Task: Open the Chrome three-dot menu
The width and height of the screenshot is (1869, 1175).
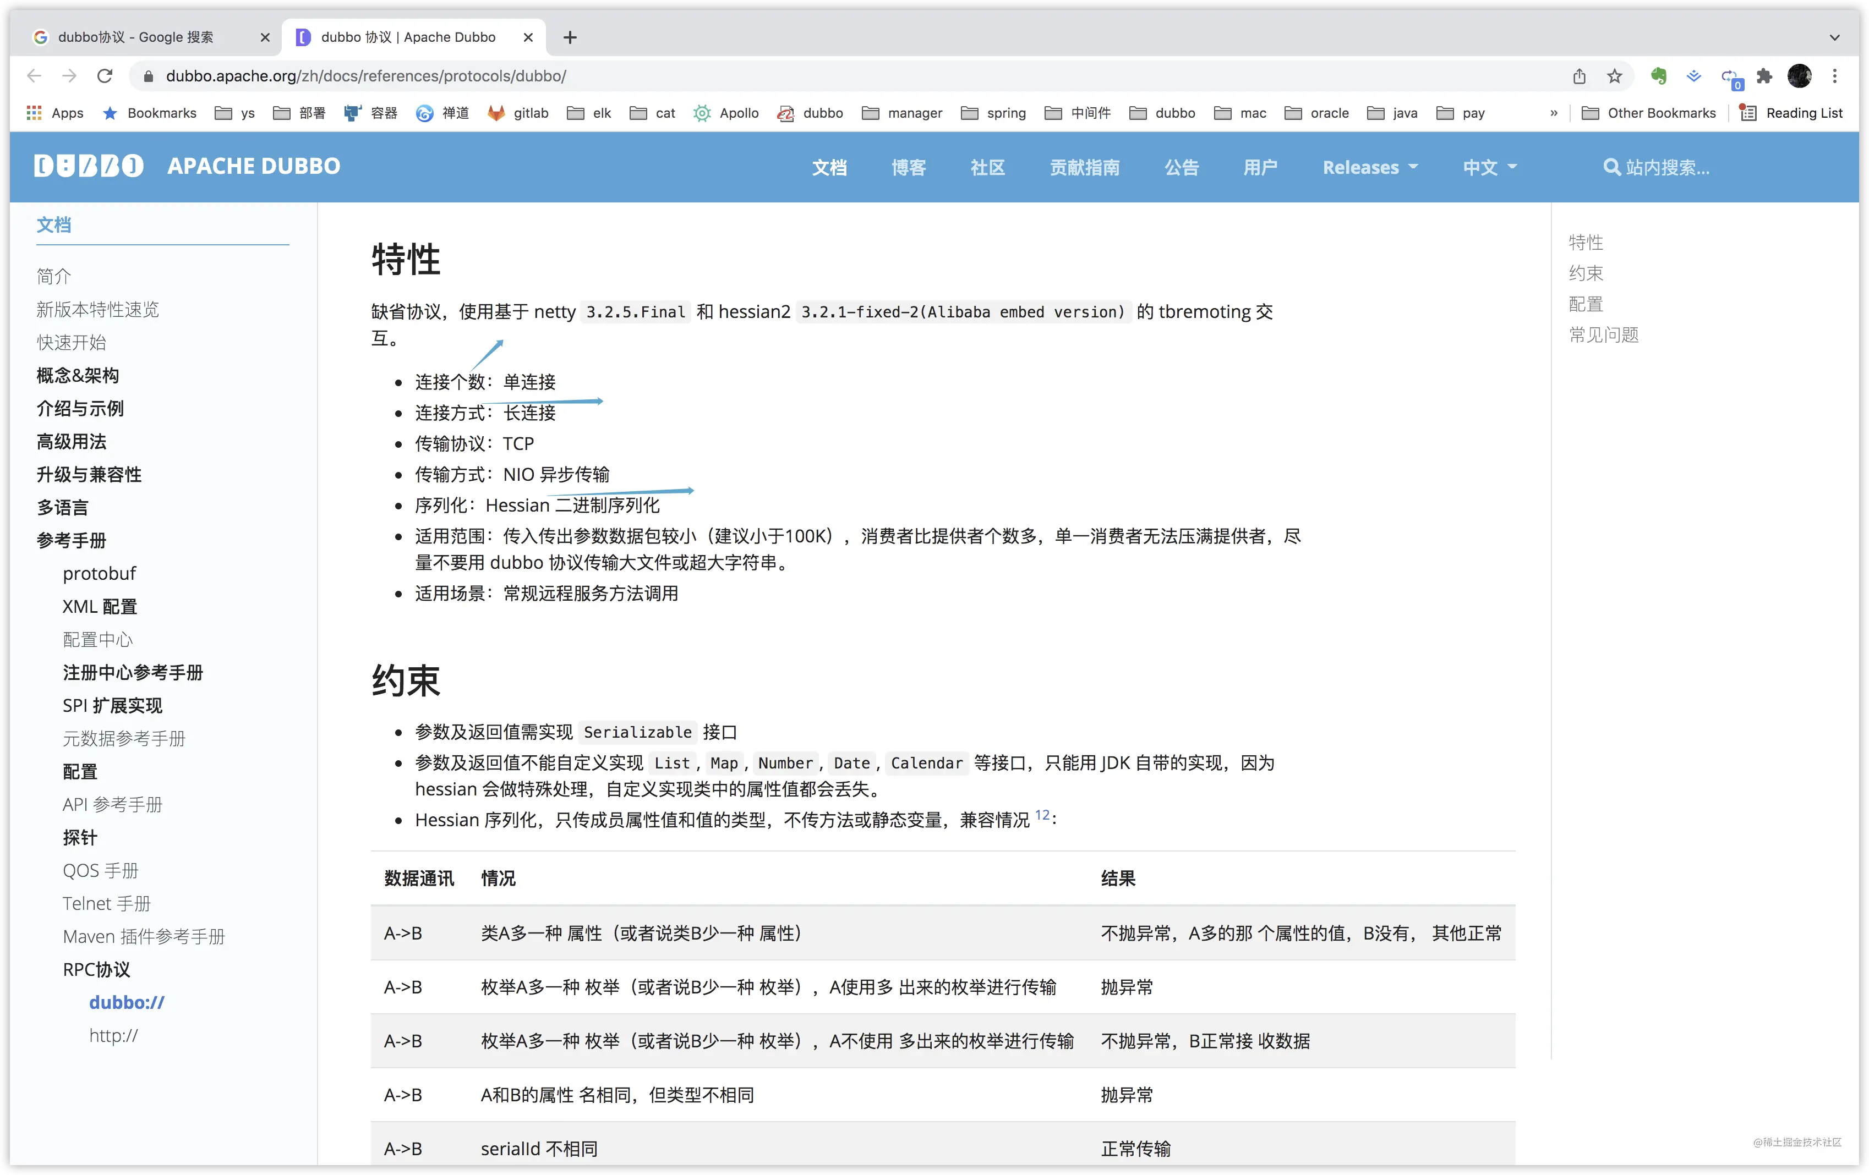Action: (1835, 76)
